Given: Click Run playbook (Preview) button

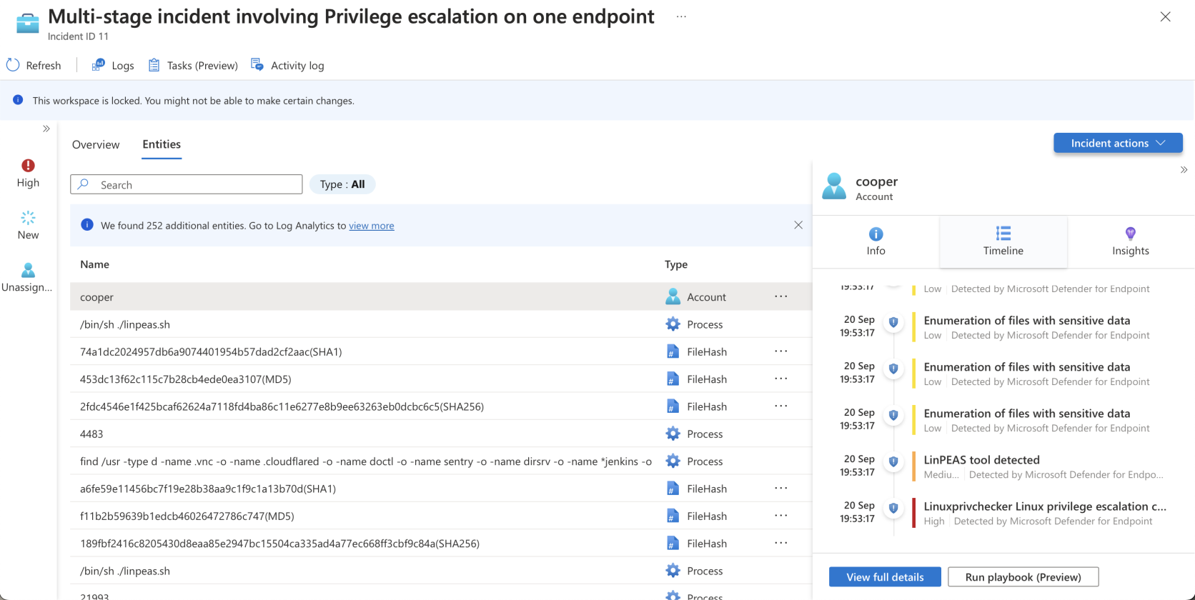Looking at the screenshot, I should (x=1023, y=577).
